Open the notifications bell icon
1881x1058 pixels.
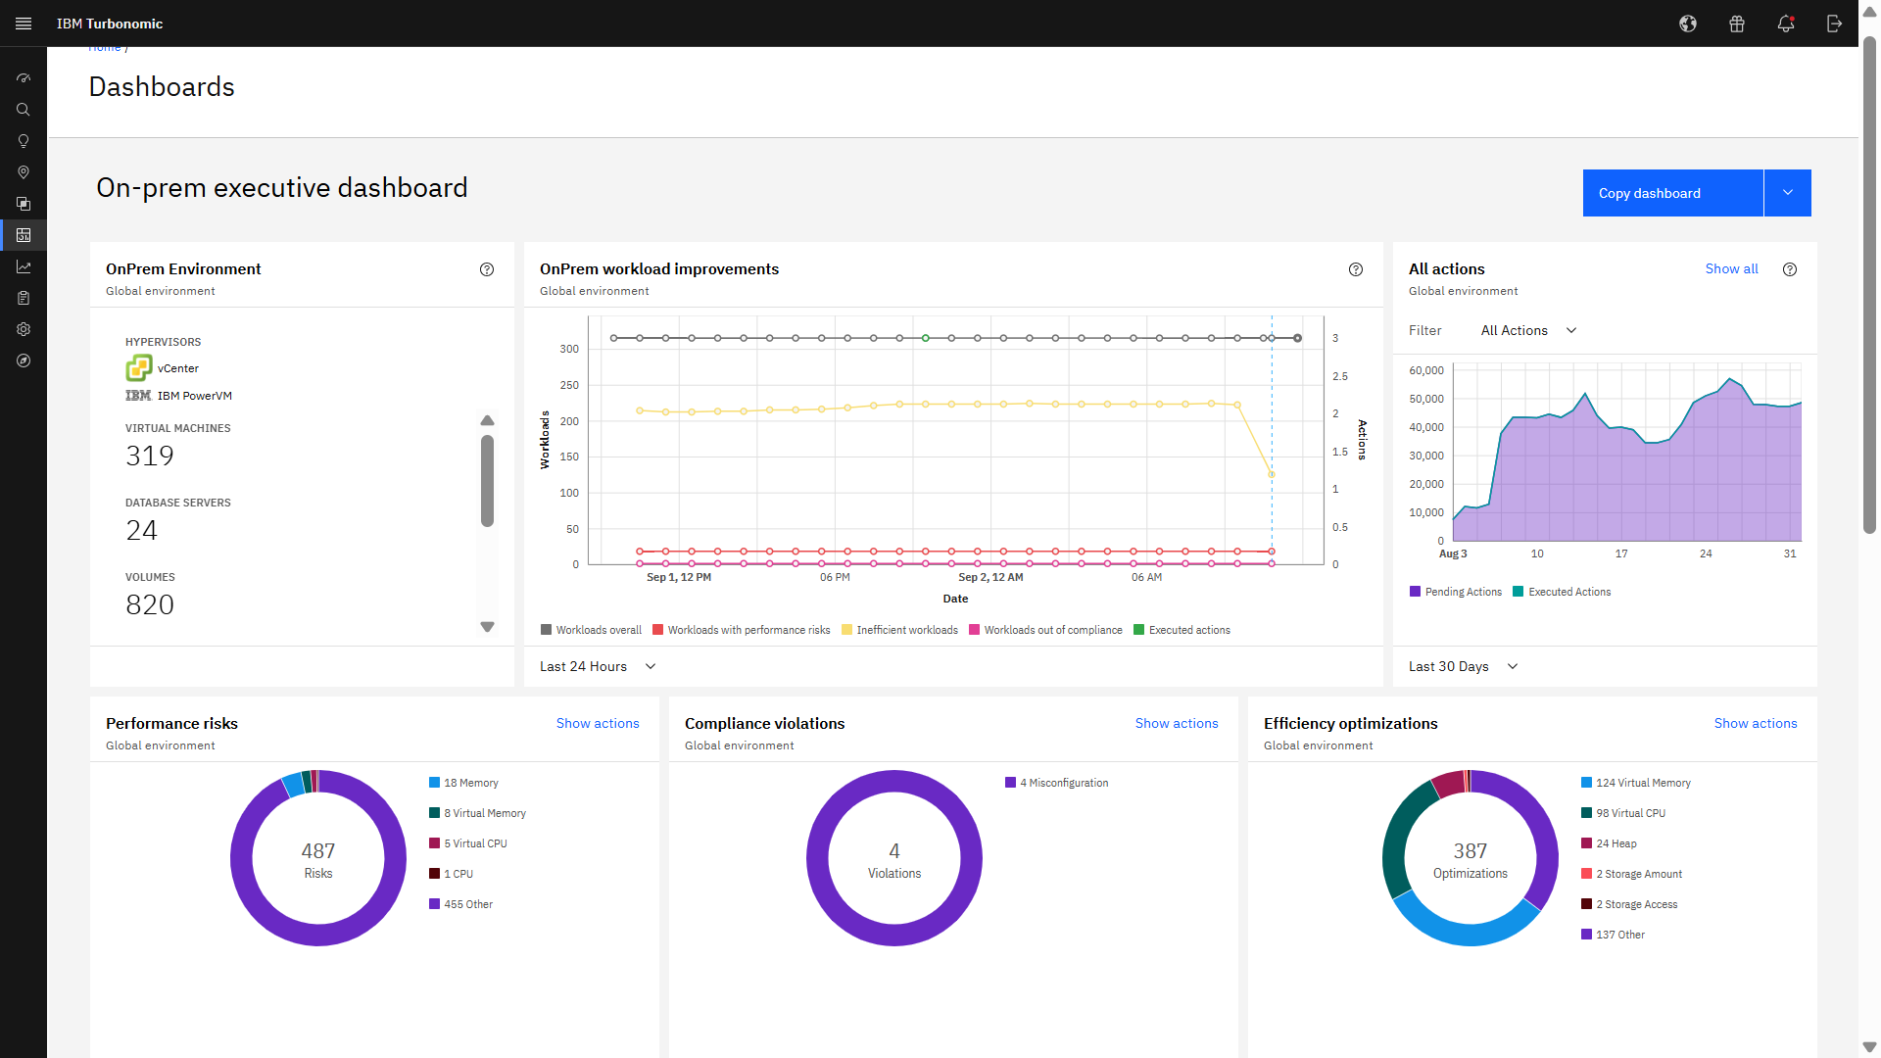click(1785, 24)
